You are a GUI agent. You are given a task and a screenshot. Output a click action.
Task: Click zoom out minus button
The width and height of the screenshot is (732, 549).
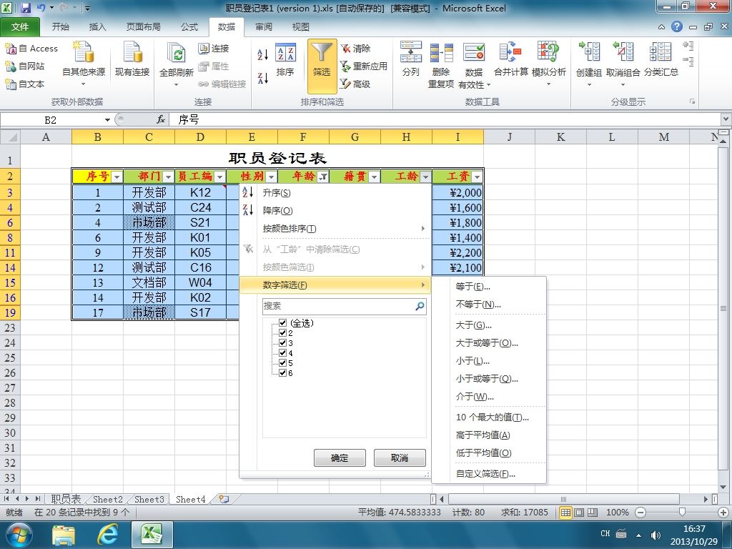(x=640, y=512)
